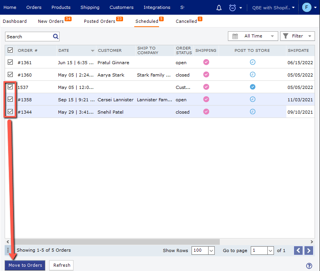Click the vertical dots grip in footer
The width and height of the screenshot is (320, 271).
[x=8, y=250]
